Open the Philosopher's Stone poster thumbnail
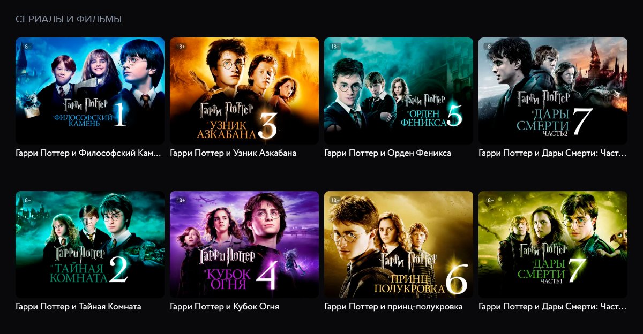643x334 pixels. click(90, 91)
